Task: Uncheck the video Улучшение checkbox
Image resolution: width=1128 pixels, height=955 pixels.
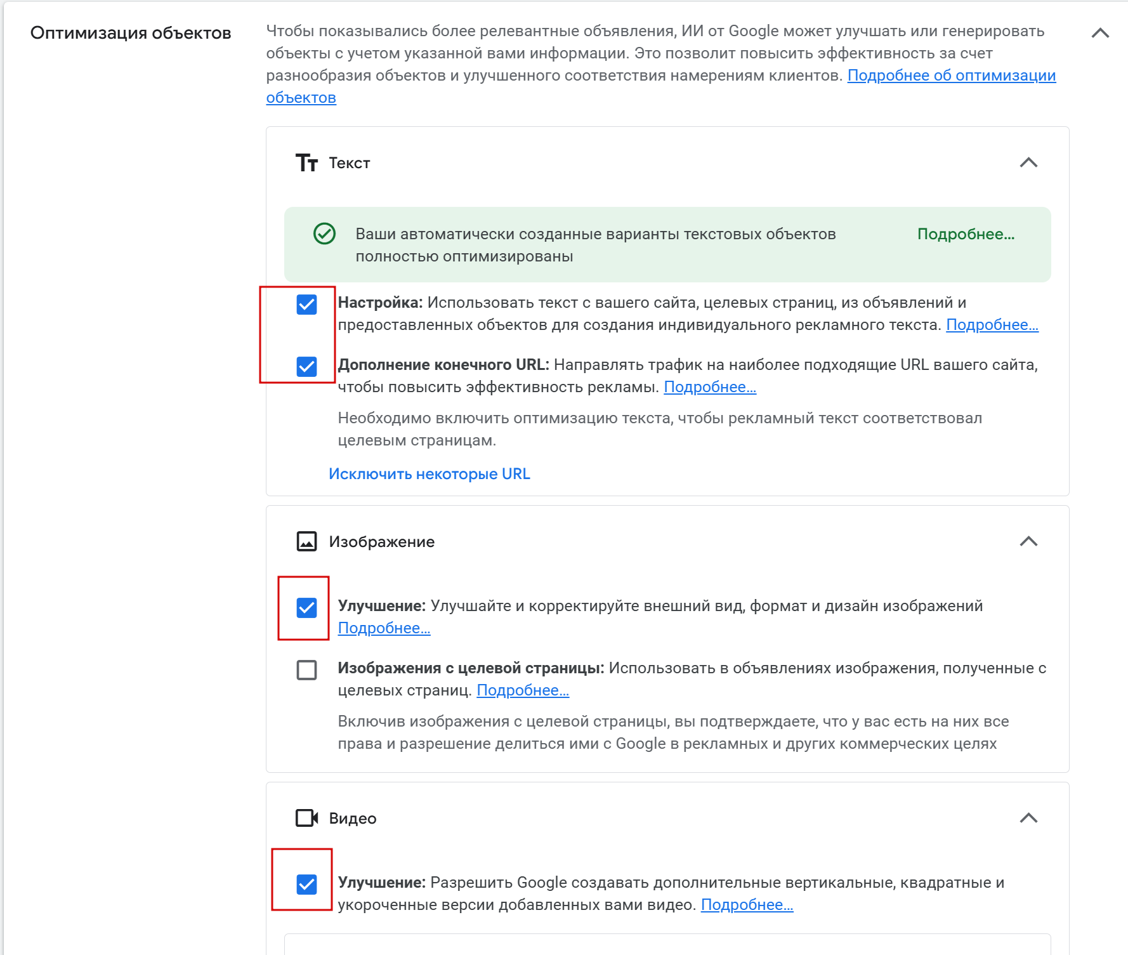Action: [x=306, y=884]
